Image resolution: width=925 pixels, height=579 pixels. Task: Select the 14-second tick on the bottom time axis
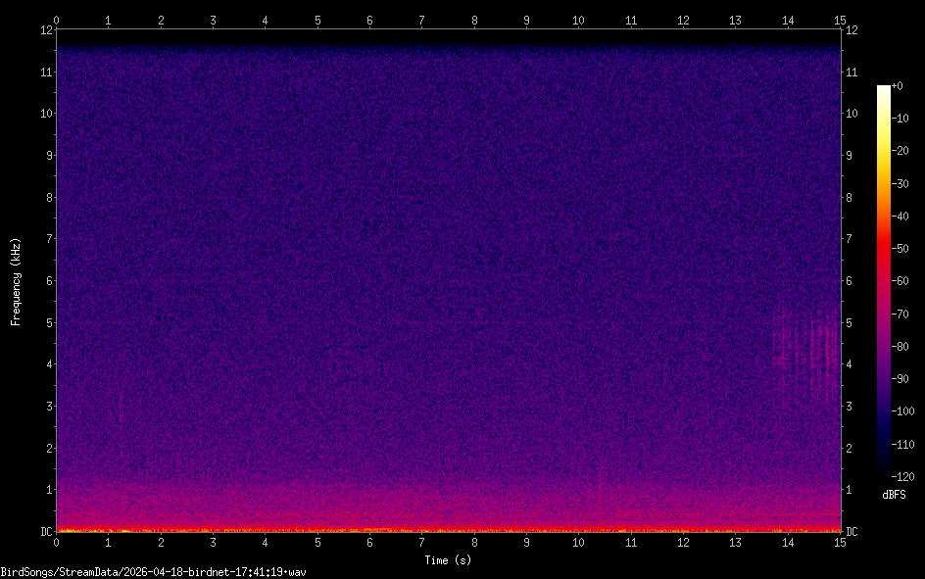point(788,542)
